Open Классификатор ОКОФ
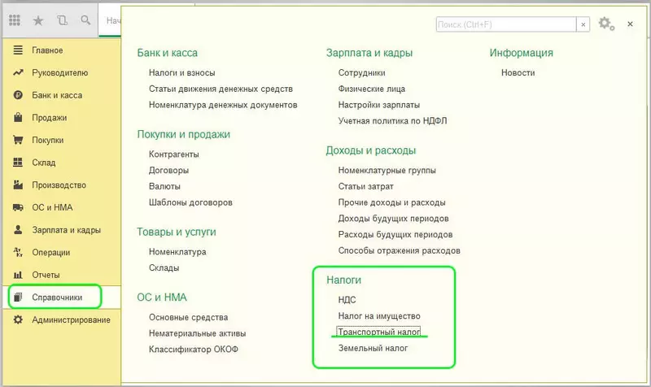Viewport: 651px width, 387px height. [194, 350]
